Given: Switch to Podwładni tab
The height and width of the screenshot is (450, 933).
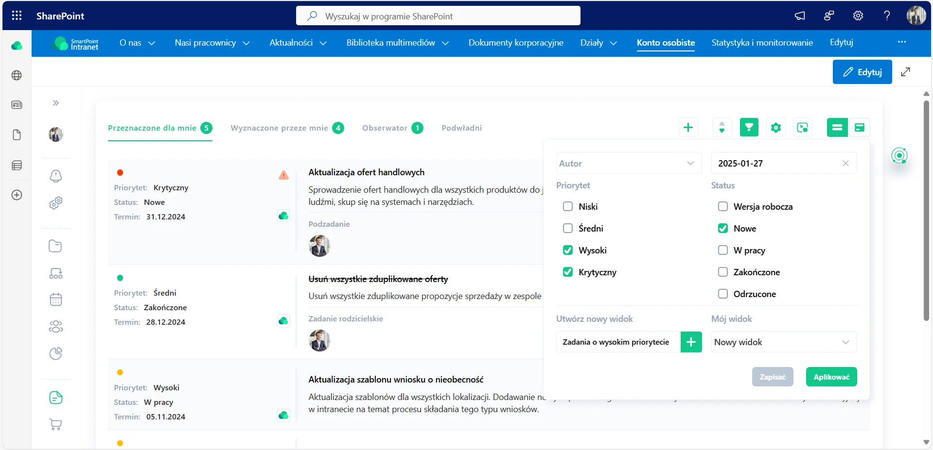Looking at the screenshot, I should point(462,128).
